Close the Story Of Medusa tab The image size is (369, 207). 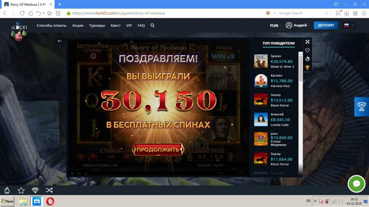(x=51, y=4)
